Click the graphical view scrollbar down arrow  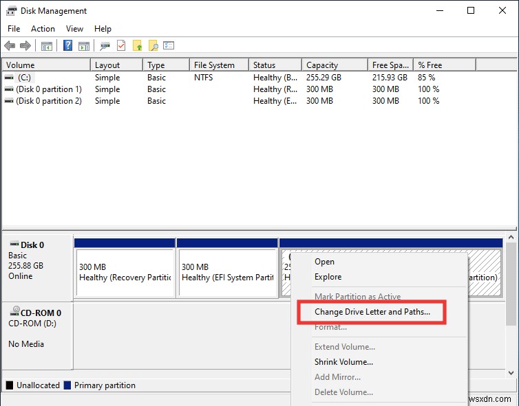pos(511,372)
